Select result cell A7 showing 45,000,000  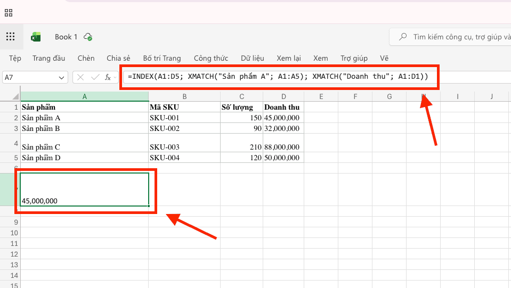(x=84, y=190)
